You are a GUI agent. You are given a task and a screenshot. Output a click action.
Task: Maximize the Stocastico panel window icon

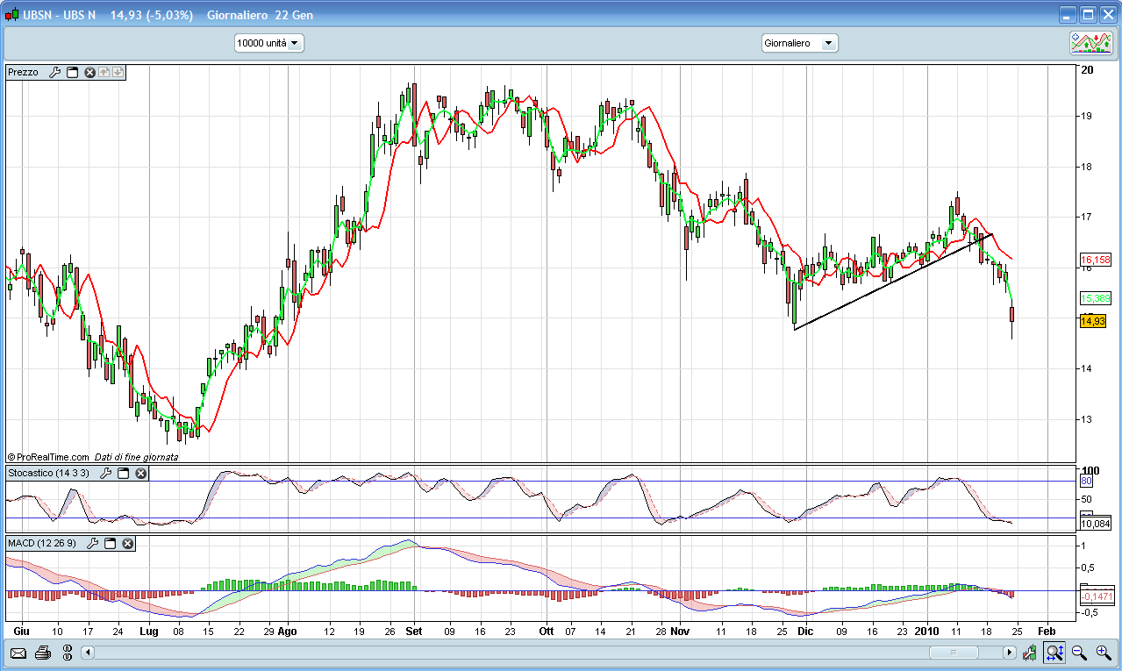[124, 474]
